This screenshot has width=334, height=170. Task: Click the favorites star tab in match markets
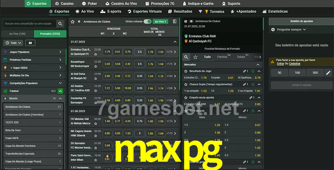(x=195, y=57)
